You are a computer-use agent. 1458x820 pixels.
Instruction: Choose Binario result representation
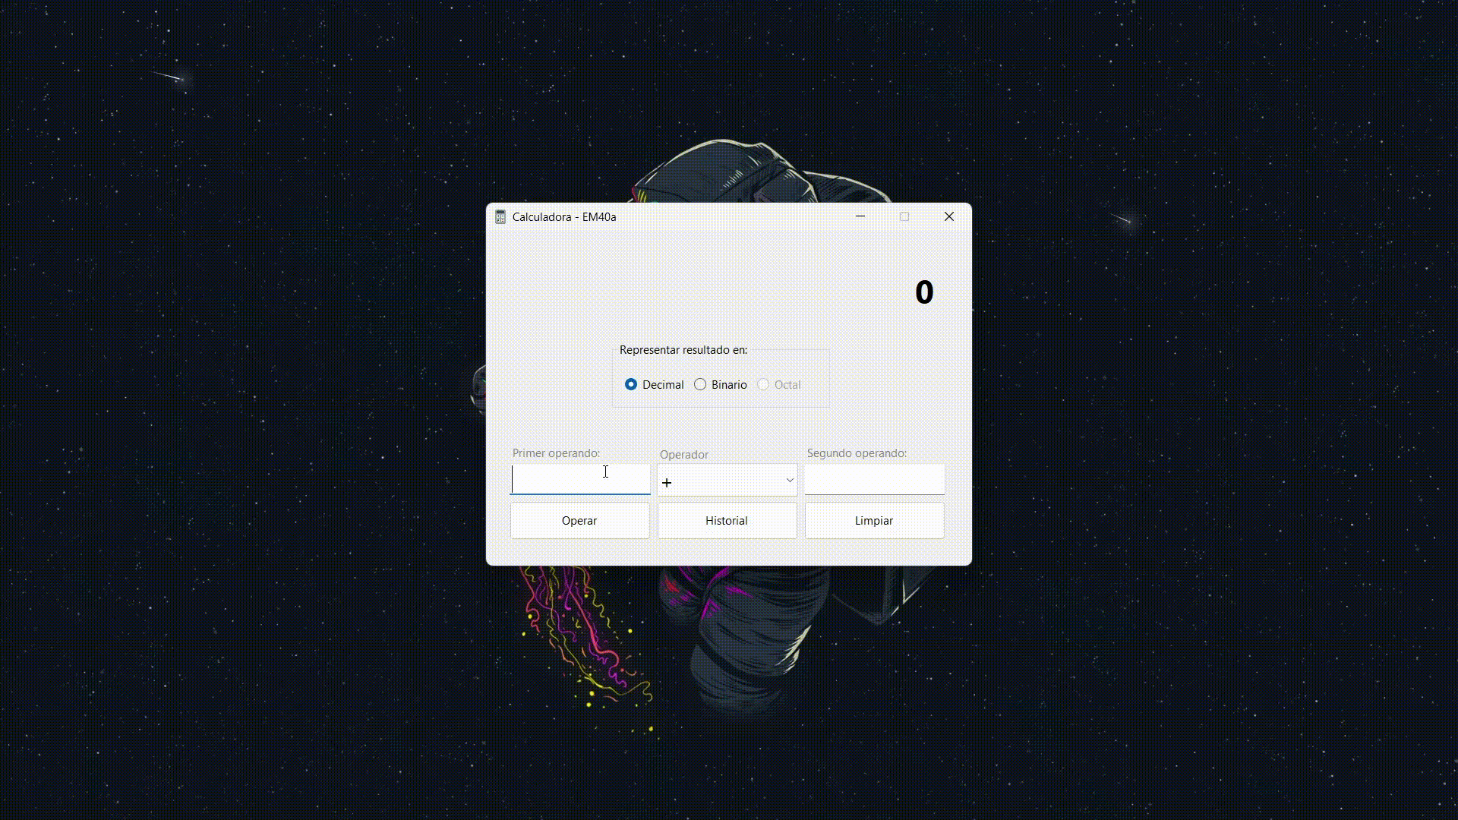[x=700, y=385]
